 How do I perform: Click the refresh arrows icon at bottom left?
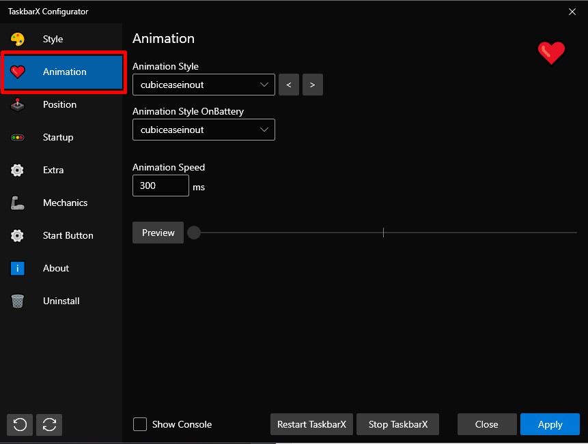(x=48, y=424)
